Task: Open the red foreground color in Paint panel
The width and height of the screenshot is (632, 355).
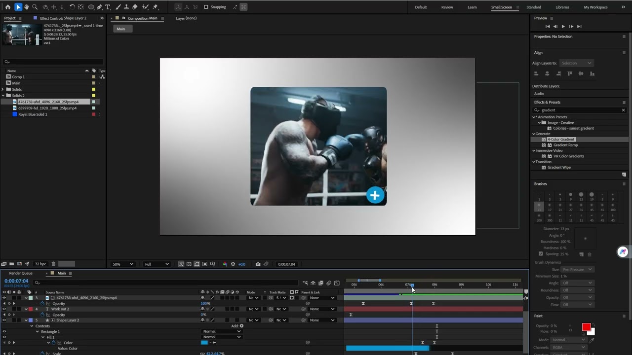Action: pos(586,327)
